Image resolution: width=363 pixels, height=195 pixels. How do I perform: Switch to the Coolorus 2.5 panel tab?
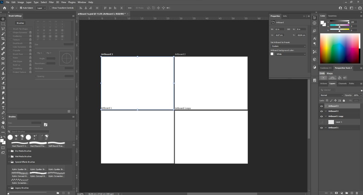[326, 68]
